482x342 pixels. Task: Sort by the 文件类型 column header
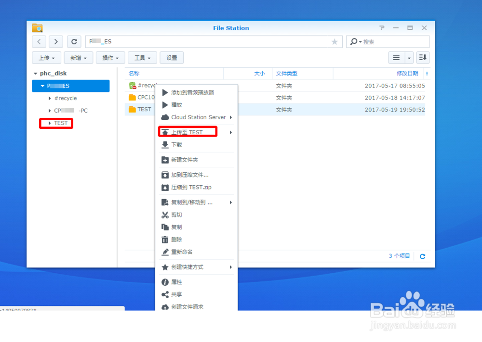pos(286,73)
